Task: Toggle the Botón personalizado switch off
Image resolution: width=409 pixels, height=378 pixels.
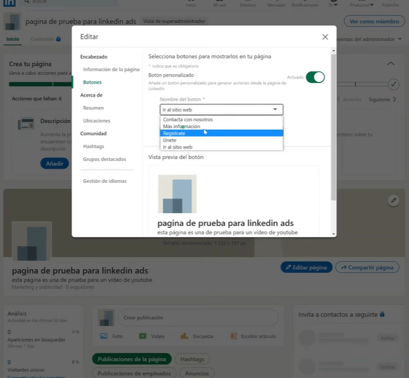Action: [x=315, y=77]
